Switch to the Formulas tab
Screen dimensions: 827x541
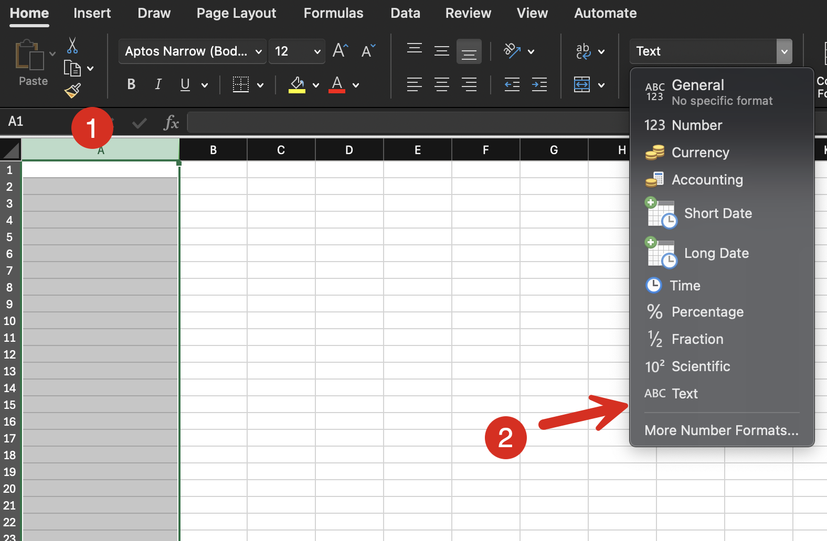[x=333, y=13]
